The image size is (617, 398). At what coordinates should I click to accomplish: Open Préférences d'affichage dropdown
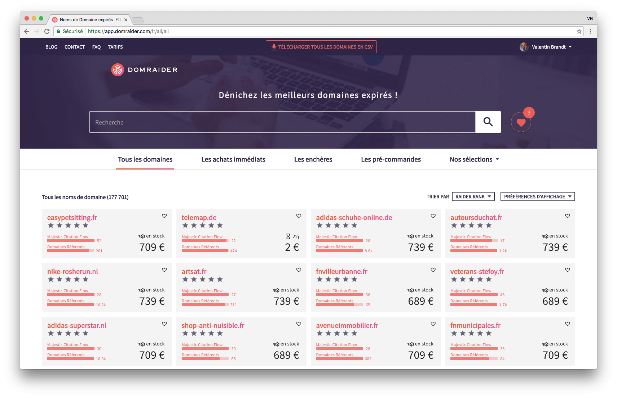pos(538,196)
